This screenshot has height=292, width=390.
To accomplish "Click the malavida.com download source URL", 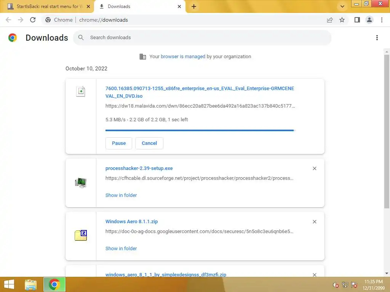I will (200, 106).
